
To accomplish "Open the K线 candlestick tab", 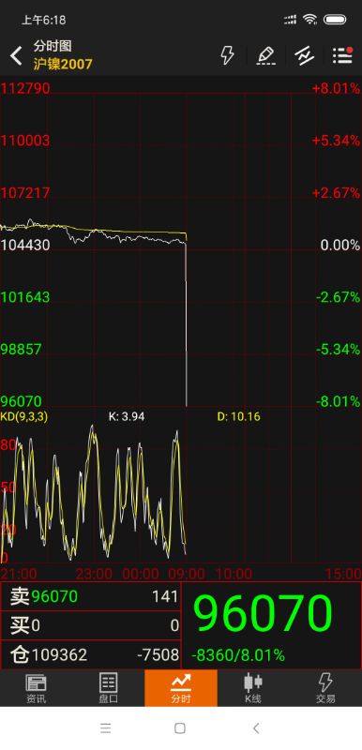I will [253, 688].
